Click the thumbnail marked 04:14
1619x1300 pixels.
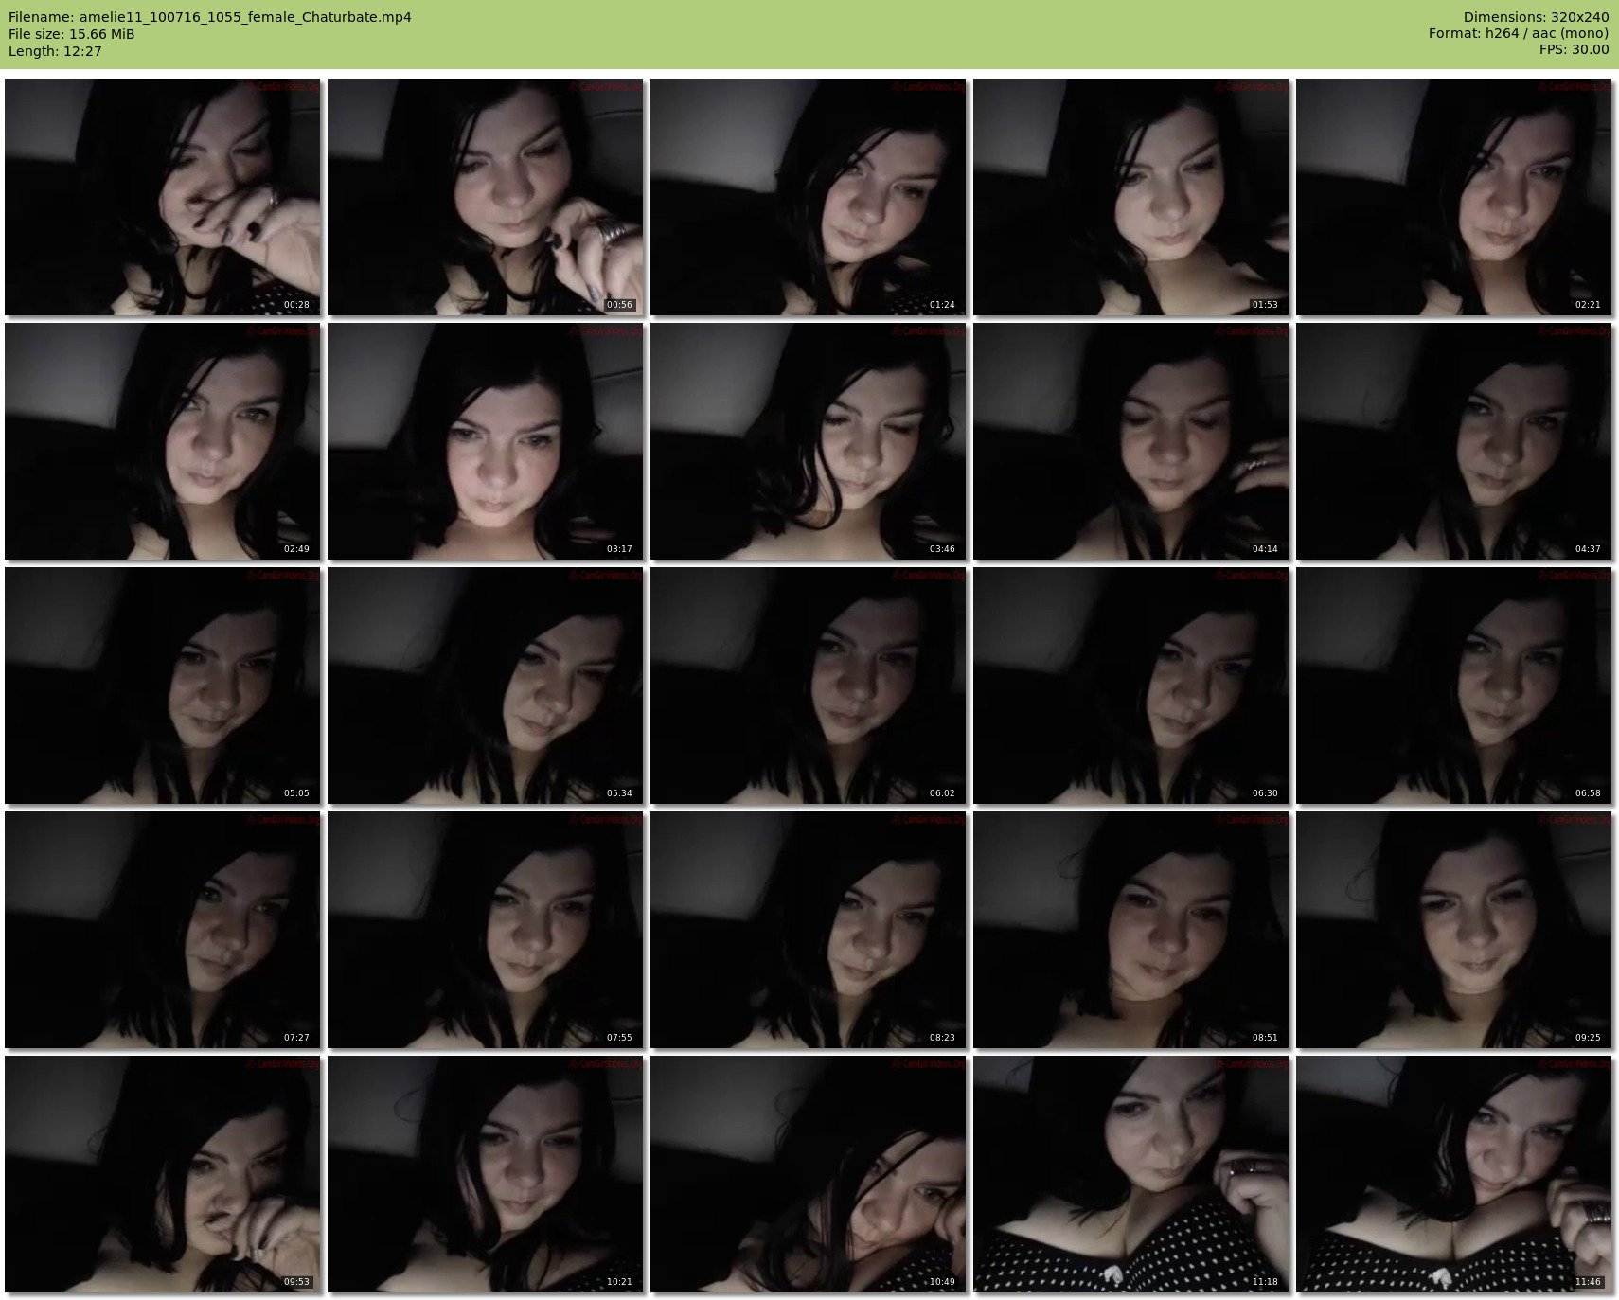click(1131, 441)
